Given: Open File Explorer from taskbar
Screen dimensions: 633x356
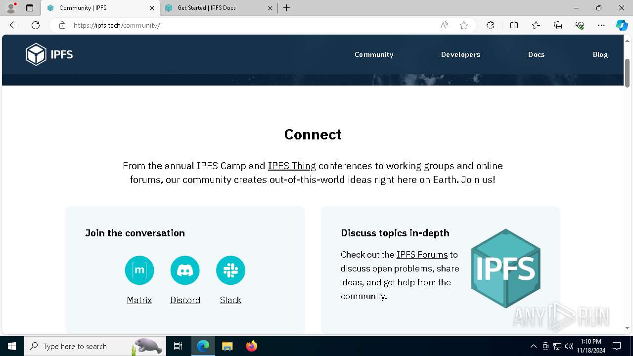Looking at the screenshot, I should pos(227,346).
